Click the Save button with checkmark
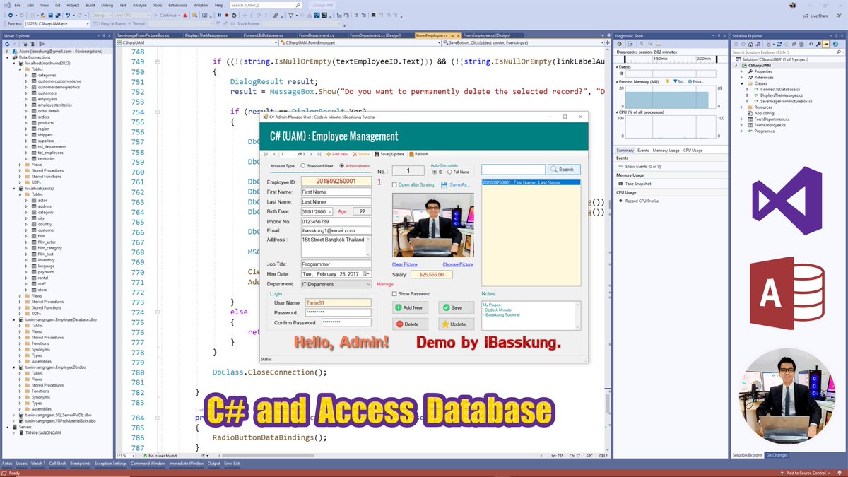Image resolution: width=848 pixels, height=477 pixels. [x=456, y=307]
